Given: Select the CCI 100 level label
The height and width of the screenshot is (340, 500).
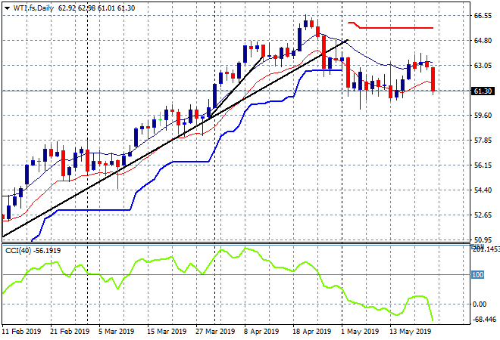Looking at the screenshot, I should point(478,274).
